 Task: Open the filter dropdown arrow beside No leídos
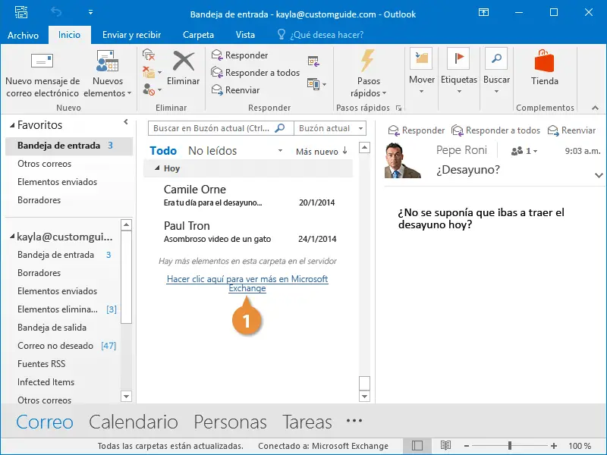coord(280,151)
